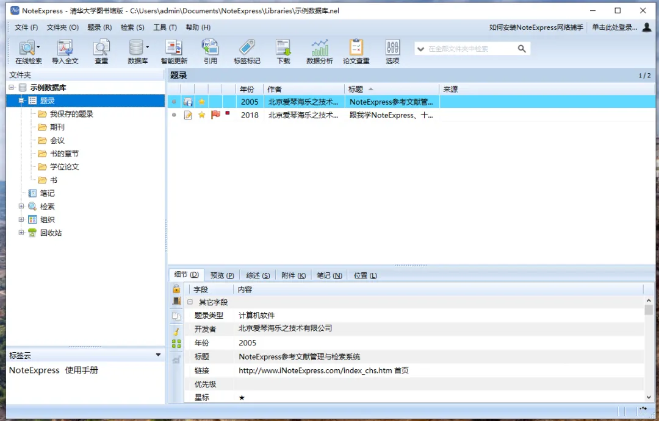Collapse the 示例数据库 tree node
The height and width of the screenshot is (421, 659).
coord(12,87)
